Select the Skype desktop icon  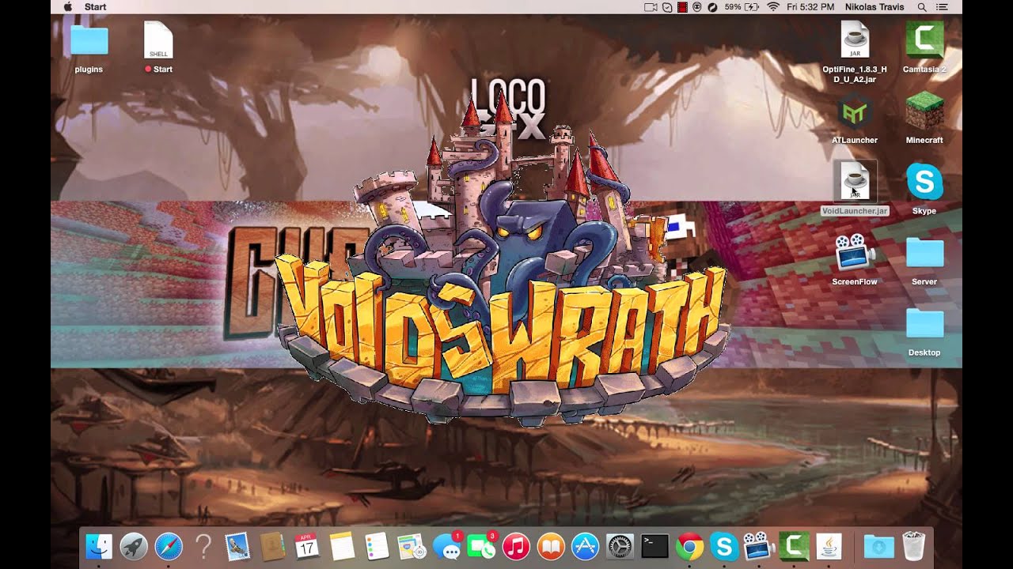pos(924,182)
